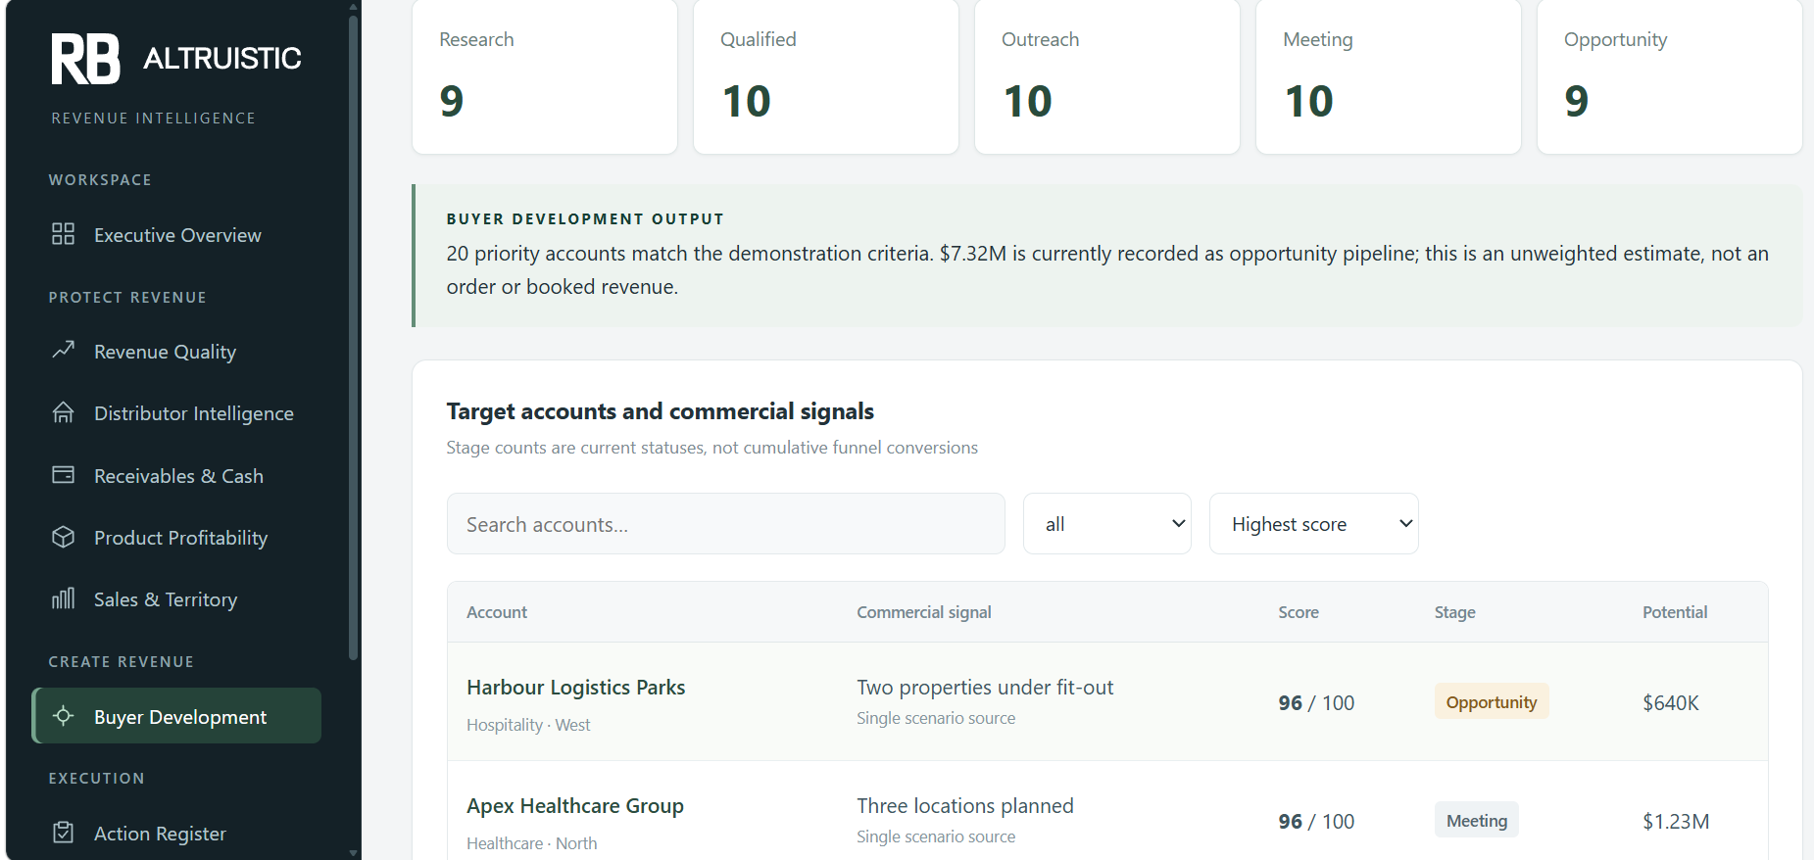Click the Commercial signal column header
The width and height of the screenshot is (1814, 860).
point(924,612)
